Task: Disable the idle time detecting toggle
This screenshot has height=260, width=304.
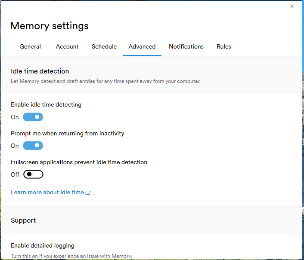Action: [33, 117]
